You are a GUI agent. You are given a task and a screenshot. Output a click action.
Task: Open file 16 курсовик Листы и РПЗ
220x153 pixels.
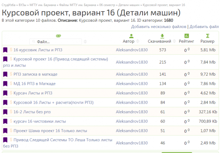[x=38, y=50]
